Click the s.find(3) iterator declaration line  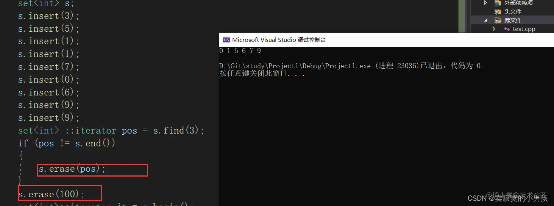111,131
